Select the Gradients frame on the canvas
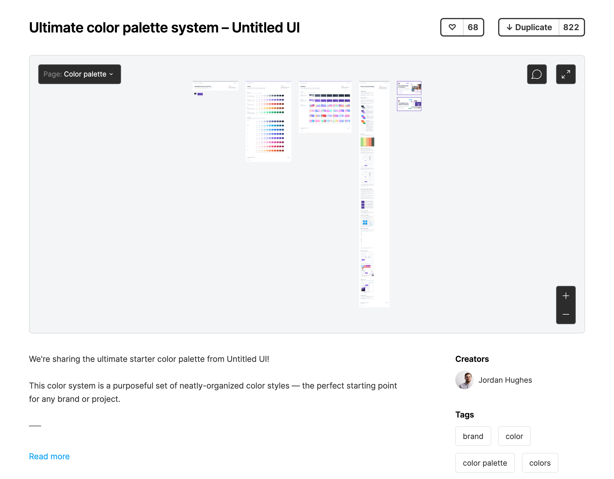This screenshot has height=479, width=614. click(x=325, y=106)
